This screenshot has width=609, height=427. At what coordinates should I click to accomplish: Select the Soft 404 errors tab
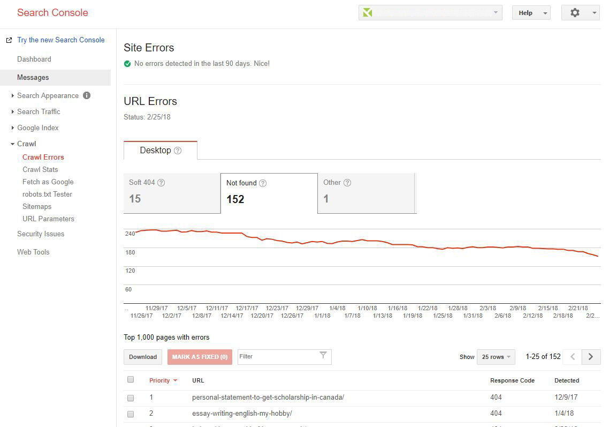[172, 193]
